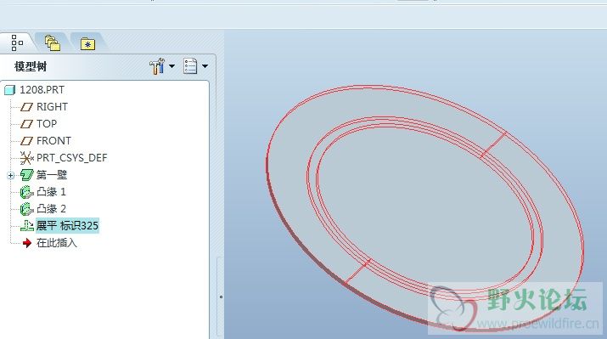Select the TOP datum plane icon
This screenshot has width=607, height=339.
(x=26, y=124)
